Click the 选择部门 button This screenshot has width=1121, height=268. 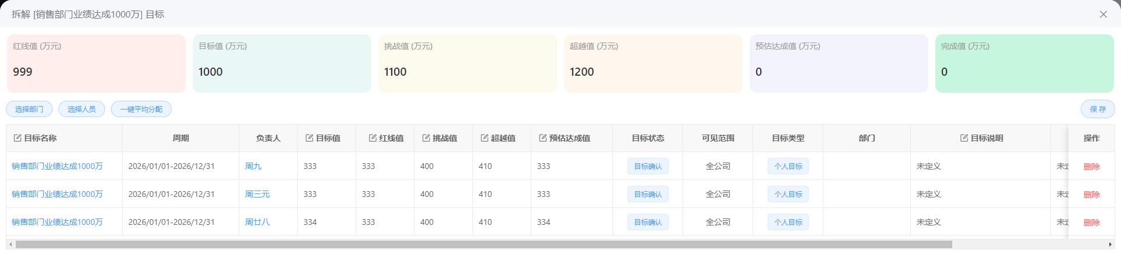click(x=29, y=109)
